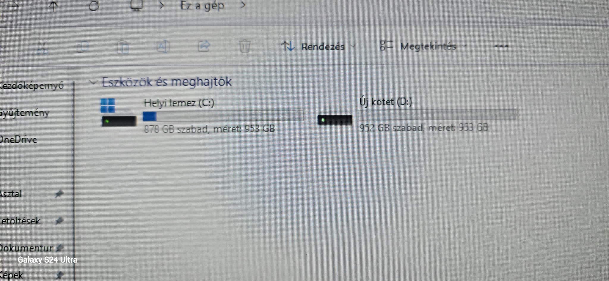Screen dimensions: 609x281
Task: Open the three-dots more options menu
Action: click(501, 46)
